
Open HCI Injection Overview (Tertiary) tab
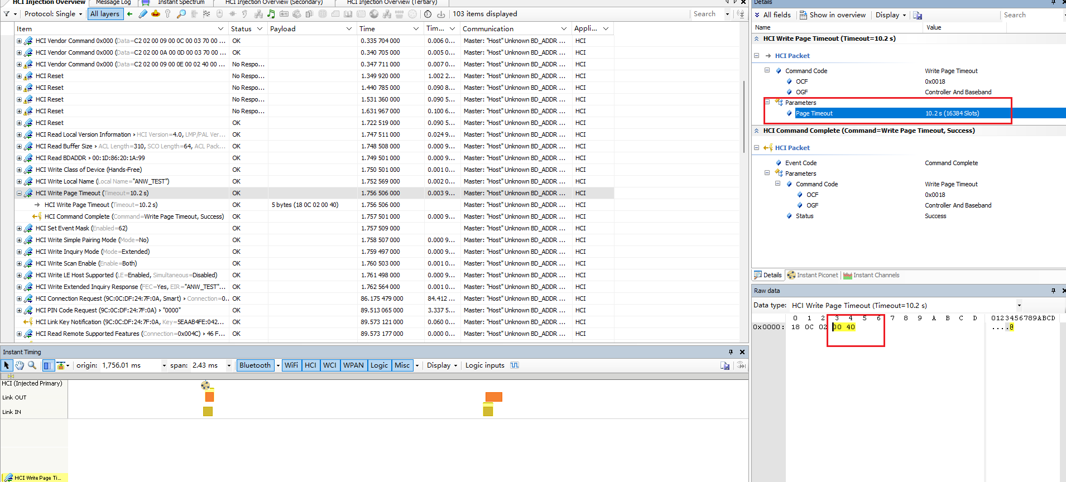392,3
